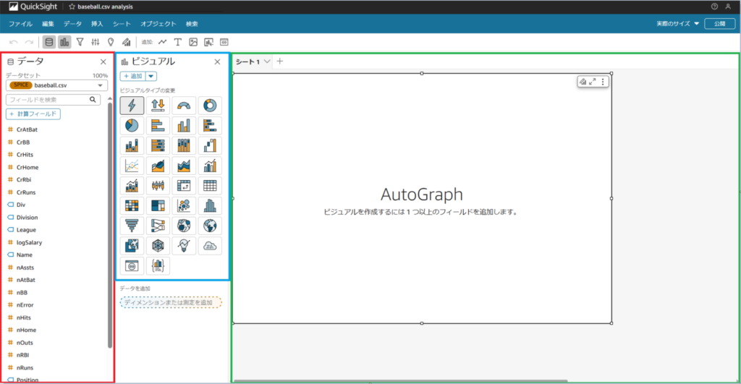Select the pie chart visual type
741x384 pixels.
point(132,126)
